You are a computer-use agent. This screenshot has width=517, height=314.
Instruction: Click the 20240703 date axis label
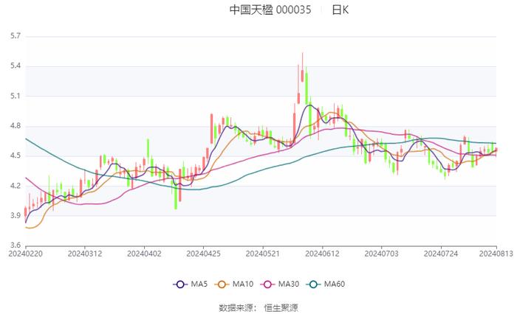click(x=382, y=254)
